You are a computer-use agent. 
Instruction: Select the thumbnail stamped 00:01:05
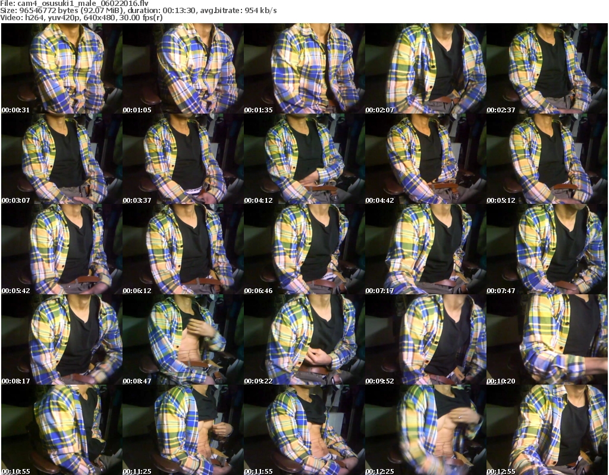point(183,68)
